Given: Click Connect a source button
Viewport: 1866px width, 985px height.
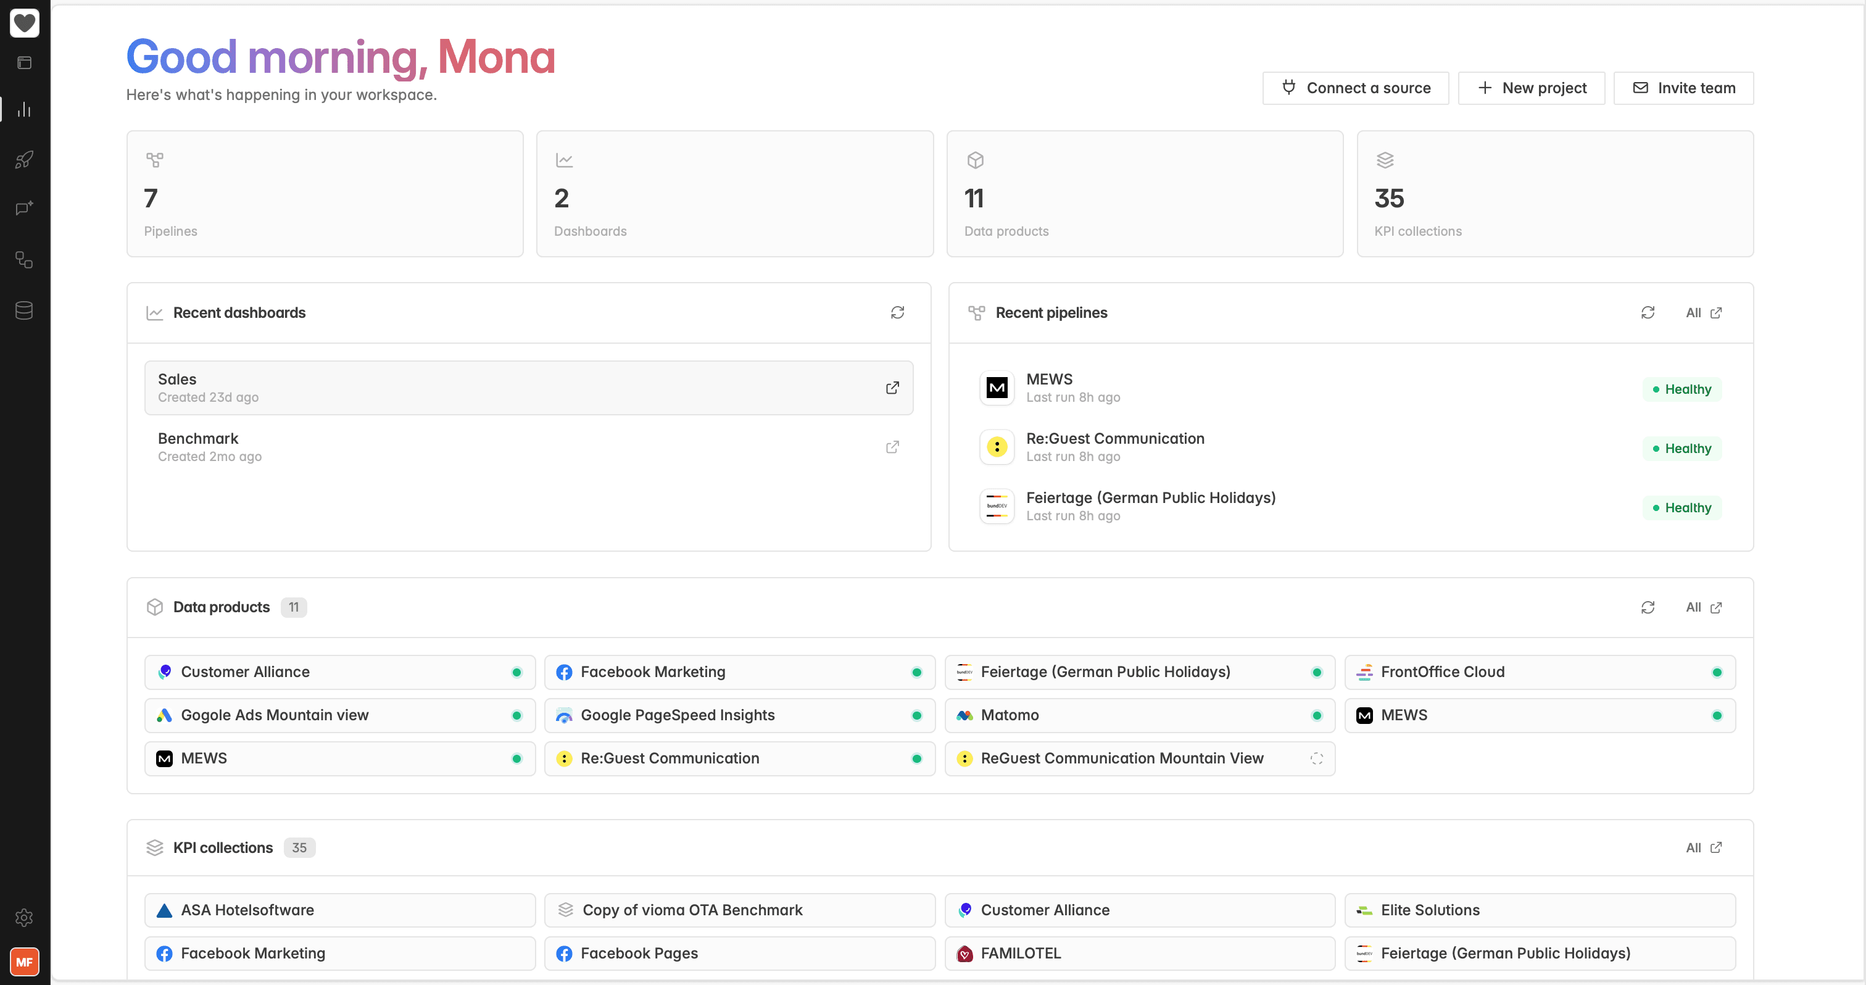Looking at the screenshot, I should tap(1355, 88).
